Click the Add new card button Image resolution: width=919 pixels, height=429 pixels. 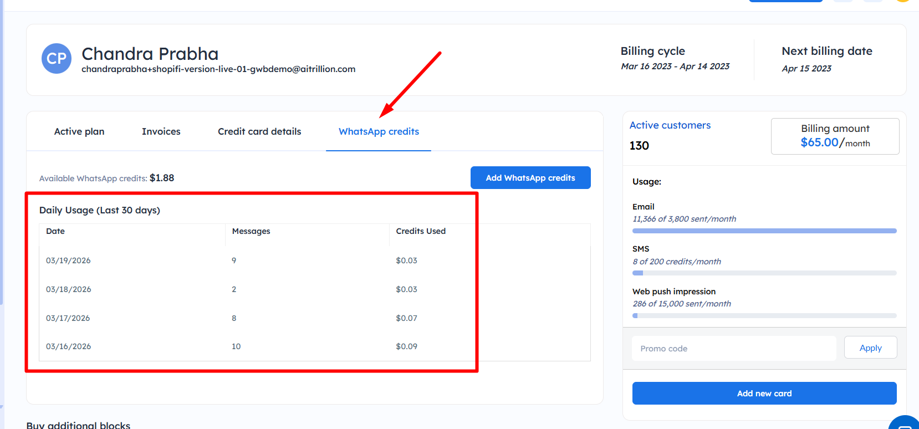click(764, 393)
